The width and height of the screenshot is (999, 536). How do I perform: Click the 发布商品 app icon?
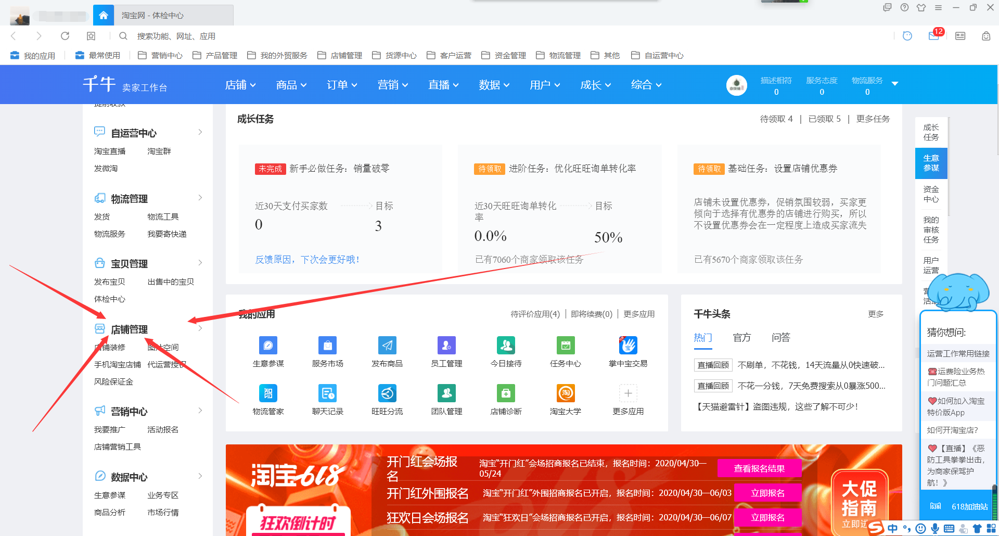coord(387,346)
